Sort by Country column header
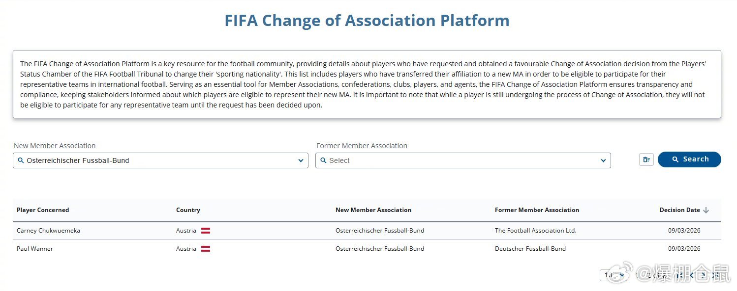This screenshot has height=291, width=737. [x=188, y=210]
